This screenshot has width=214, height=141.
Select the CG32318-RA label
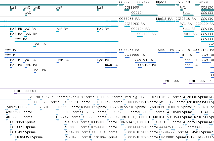pyautogui.click(x=186, y=19)
